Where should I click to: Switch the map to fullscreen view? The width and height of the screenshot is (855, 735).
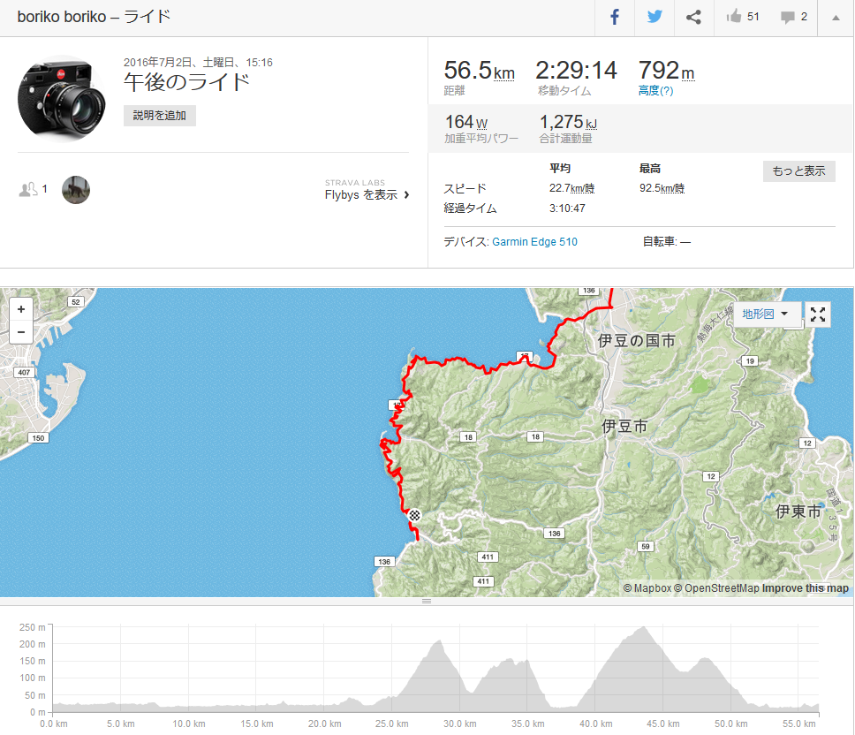tap(817, 314)
